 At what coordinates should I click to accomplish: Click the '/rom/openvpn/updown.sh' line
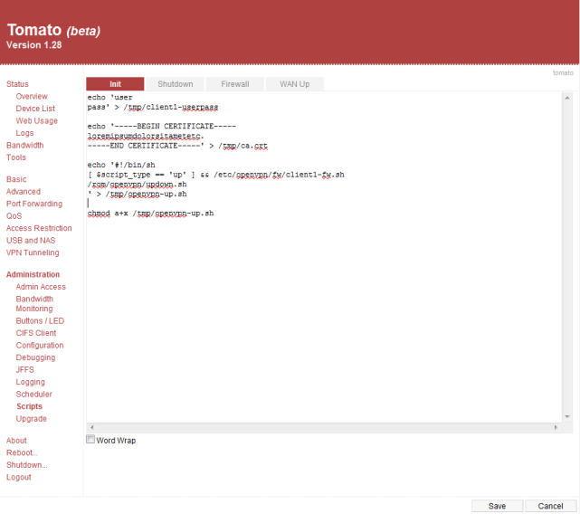(x=137, y=185)
